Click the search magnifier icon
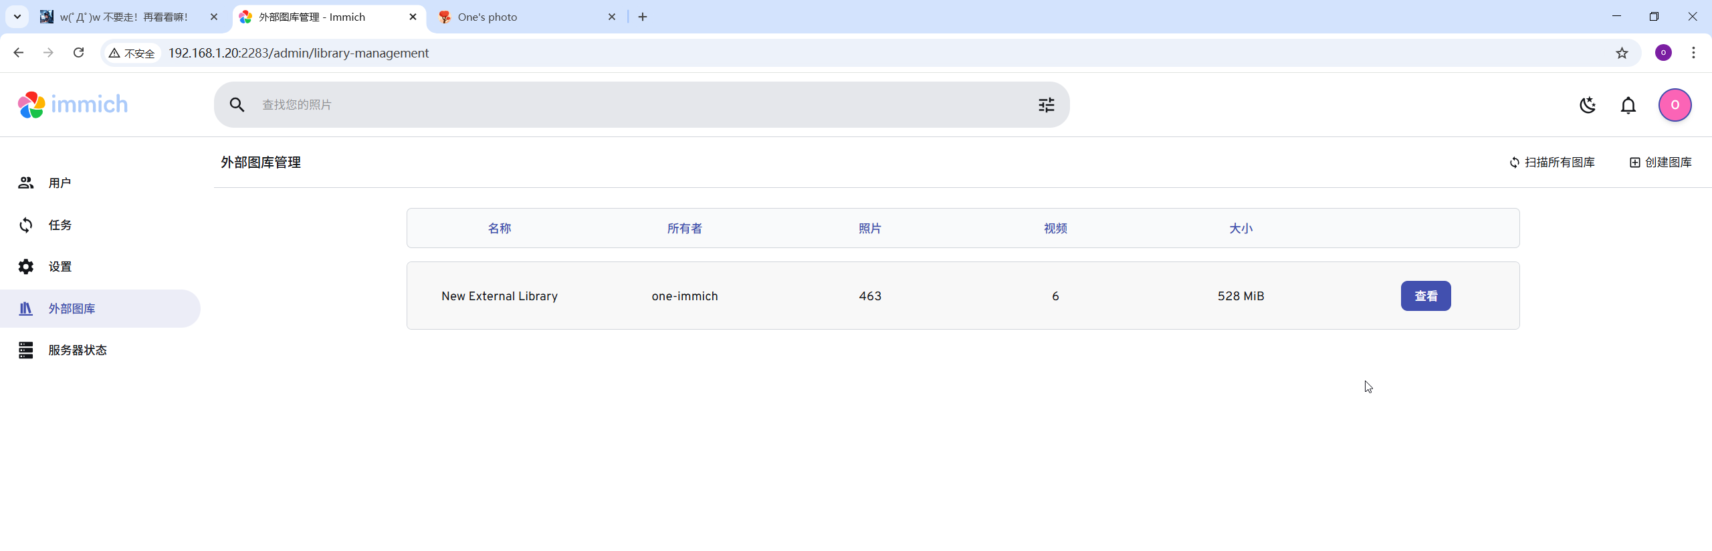Viewport: 1712px width, 551px height. click(x=237, y=105)
